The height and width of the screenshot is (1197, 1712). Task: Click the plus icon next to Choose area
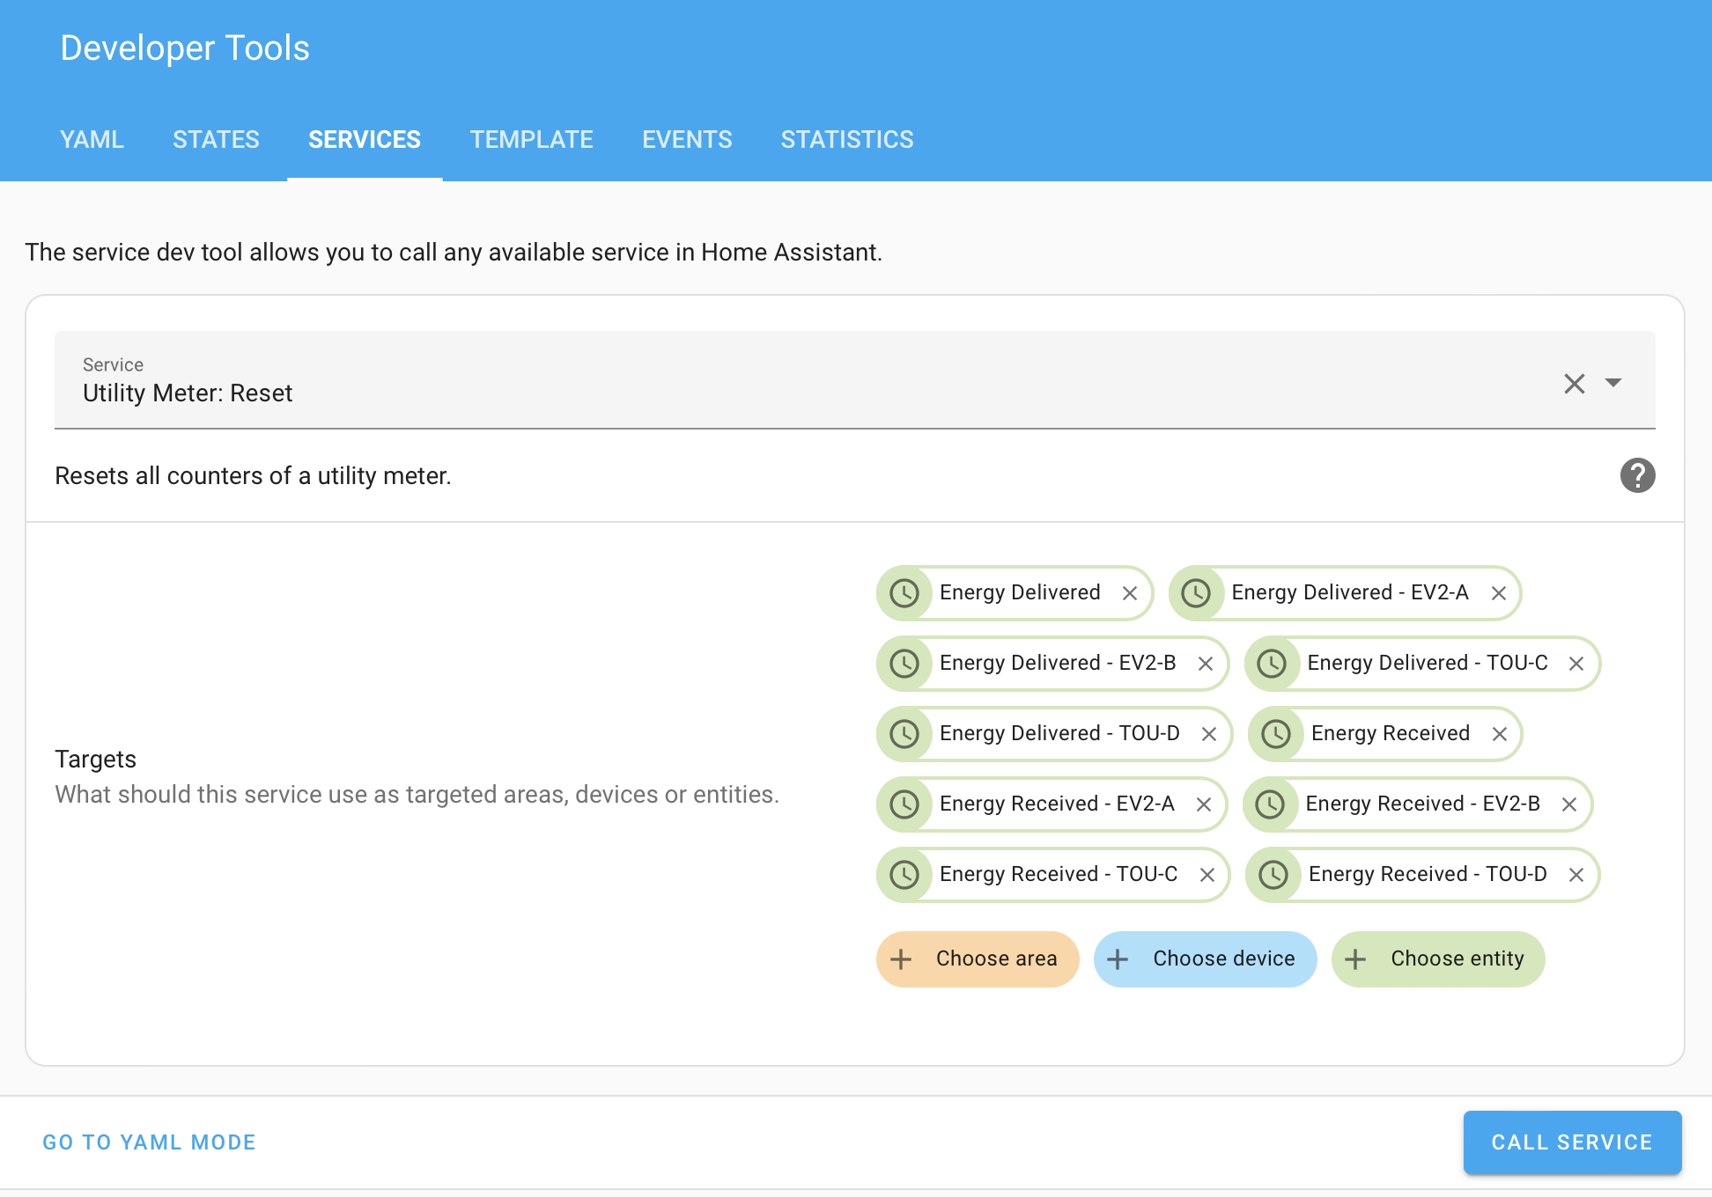[x=902, y=958]
